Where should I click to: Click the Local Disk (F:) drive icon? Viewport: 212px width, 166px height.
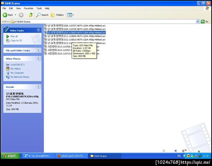(8, 64)
